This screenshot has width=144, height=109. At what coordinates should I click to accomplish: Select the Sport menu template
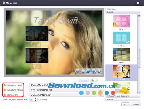(121, 55)
